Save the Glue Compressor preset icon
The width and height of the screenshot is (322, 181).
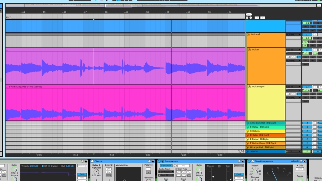click(x=304, y=161)
